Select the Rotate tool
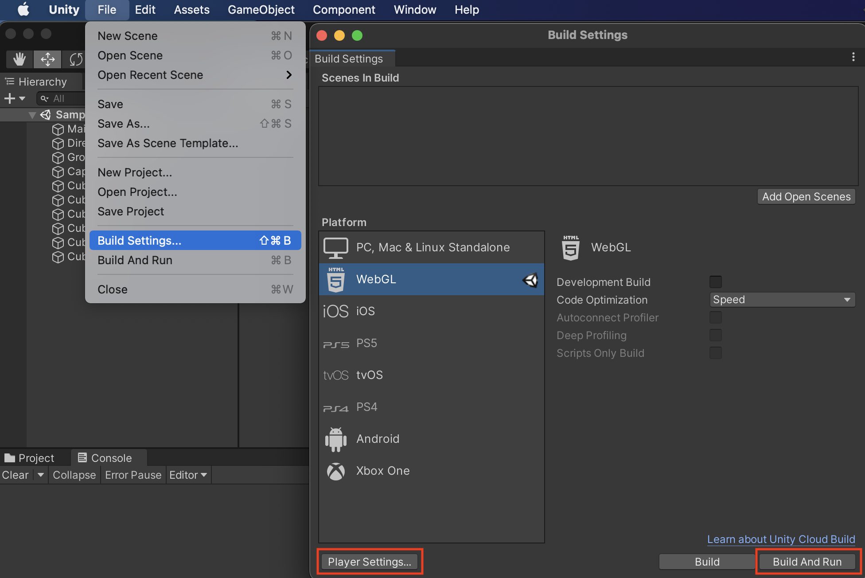The image size is (865, 578). coord(74,59)
